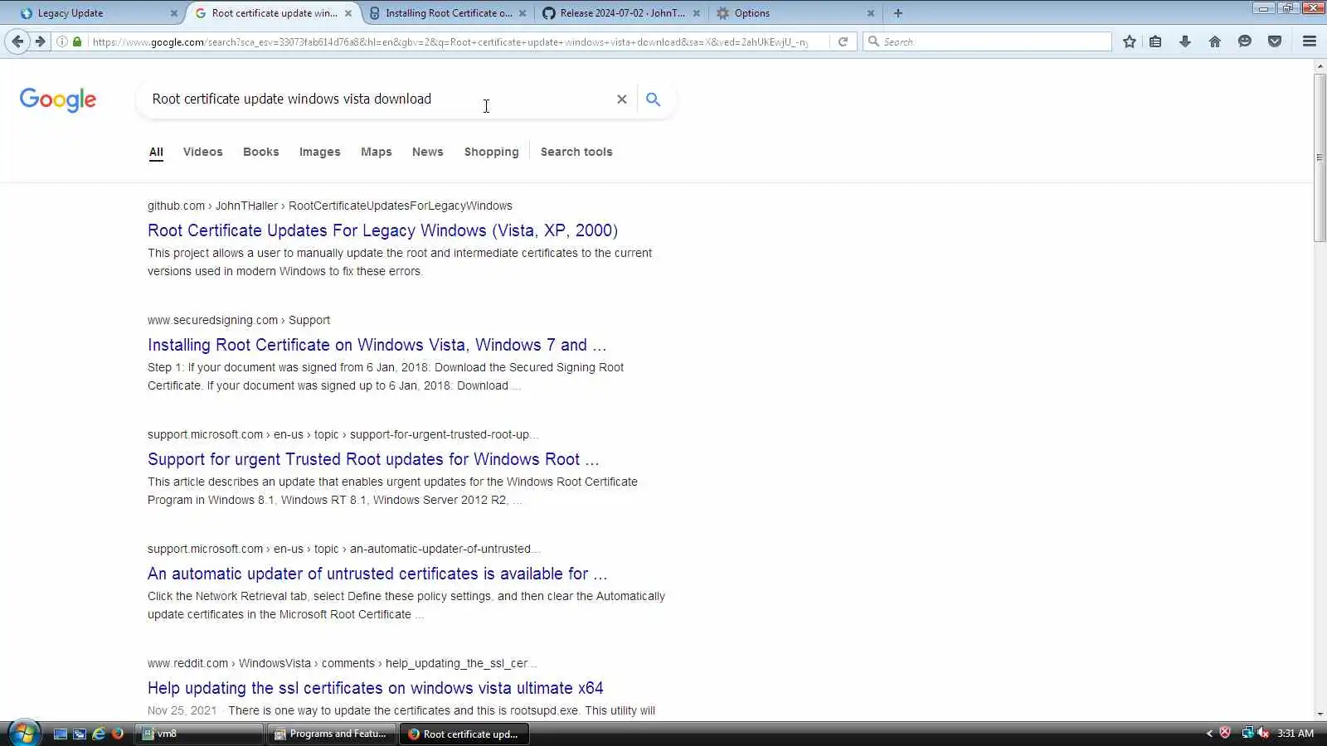Open site information icon in address bar
Screen dimensions: 1327x746
click(62, 41)
